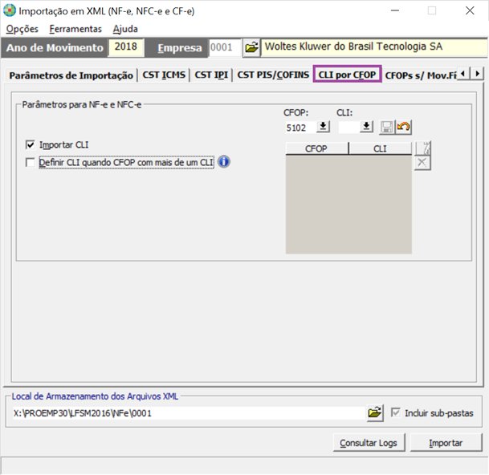Open the Ferramentas menu
Screen dimensions: 489x475
[x=75, y=29]
